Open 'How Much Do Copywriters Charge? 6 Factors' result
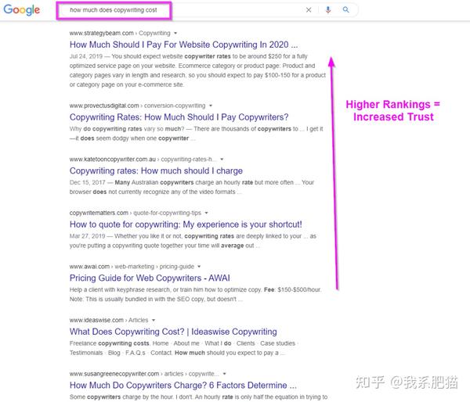The image size is (470, 402). (x=183, y=386)
